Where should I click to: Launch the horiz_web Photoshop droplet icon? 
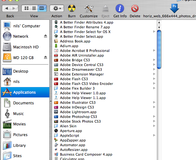pos(174,8)
